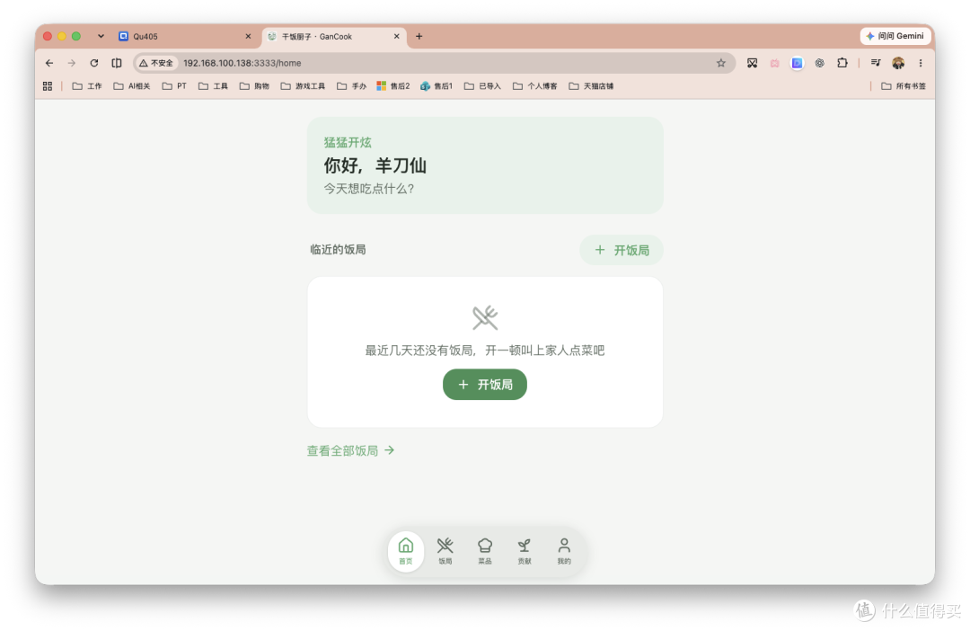Go back with the browser back arrow

[49, 63]
